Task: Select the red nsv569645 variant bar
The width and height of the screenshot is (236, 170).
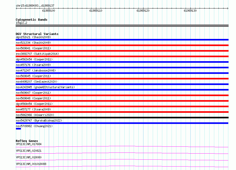Action: [122, 79]
